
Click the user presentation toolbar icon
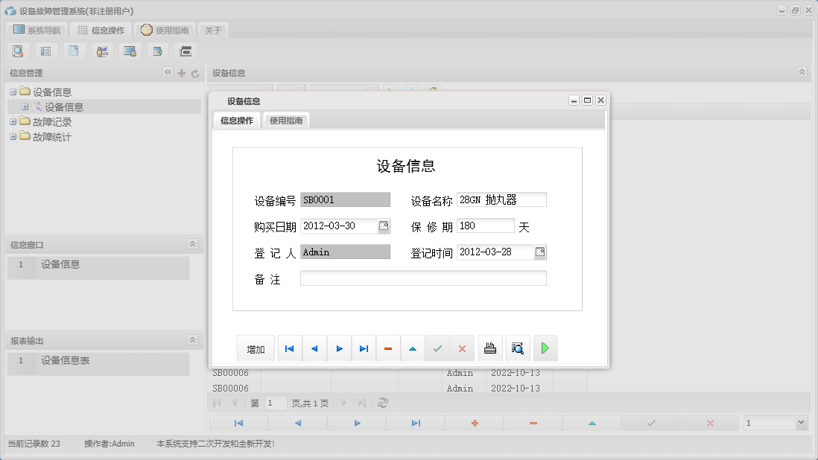click(102, 51)
